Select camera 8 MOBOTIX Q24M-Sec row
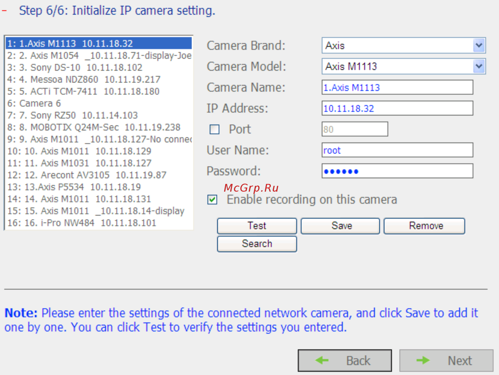 [x=99, y=127]
